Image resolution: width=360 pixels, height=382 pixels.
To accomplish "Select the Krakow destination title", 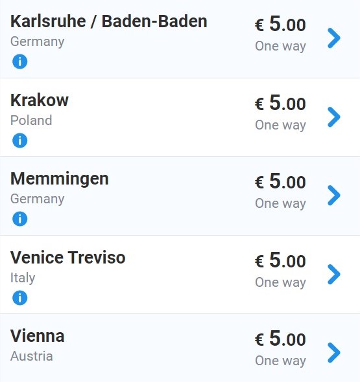I will (x=40, y=100).
